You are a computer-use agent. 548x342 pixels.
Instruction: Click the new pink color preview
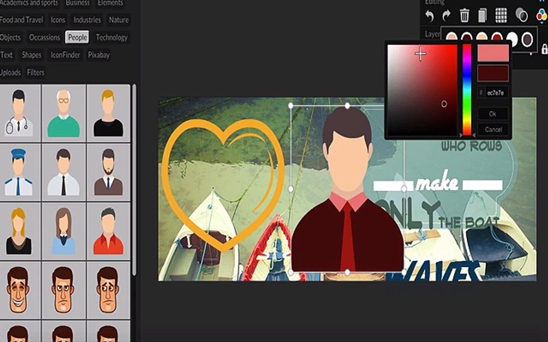click(x=493, y=53)
